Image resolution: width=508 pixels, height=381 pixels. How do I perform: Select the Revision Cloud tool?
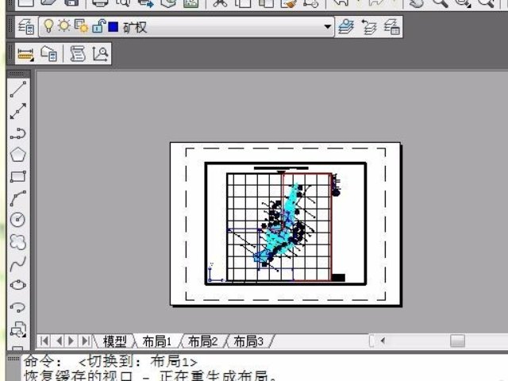(x=17, y=241)
